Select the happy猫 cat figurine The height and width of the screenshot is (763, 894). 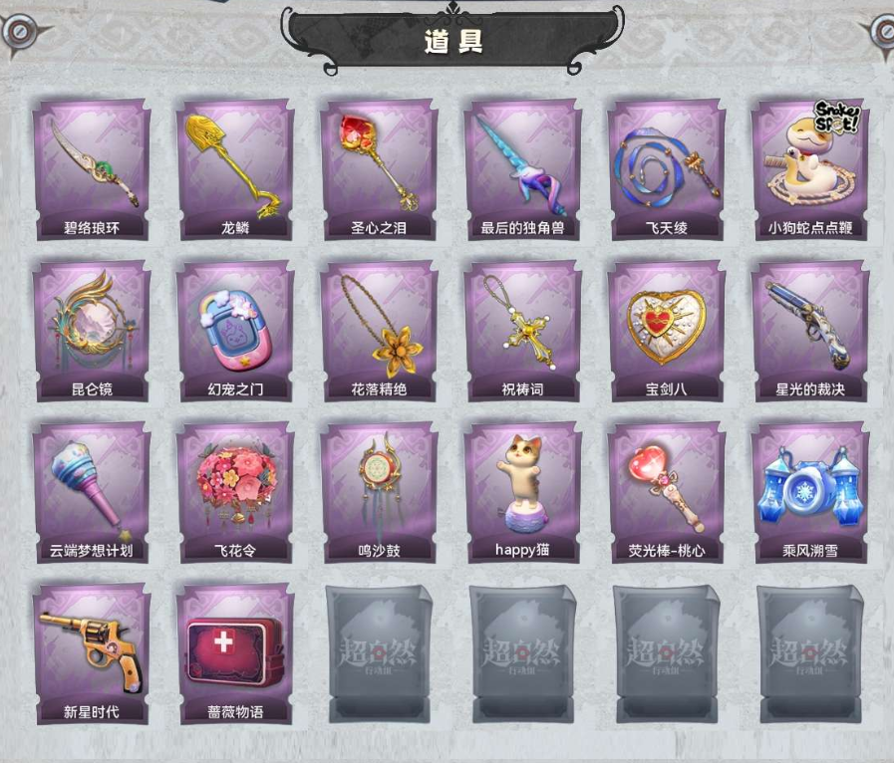pyautogui.click(x=523, y=492)
